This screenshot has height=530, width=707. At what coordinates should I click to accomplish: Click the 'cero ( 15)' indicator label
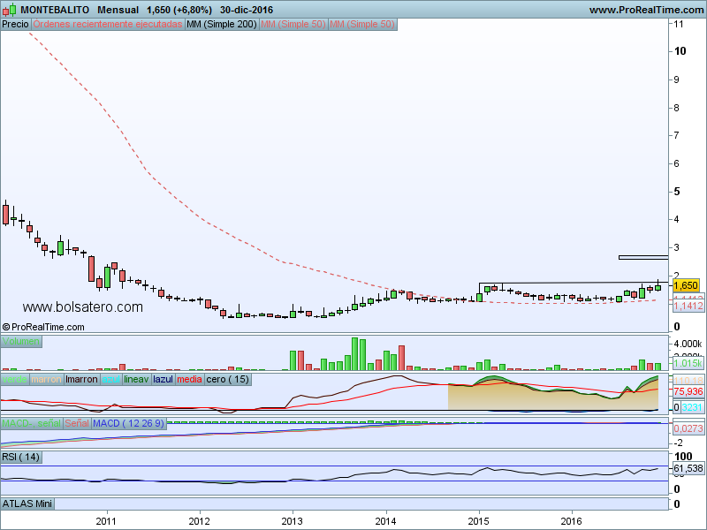tap(228, 380)
